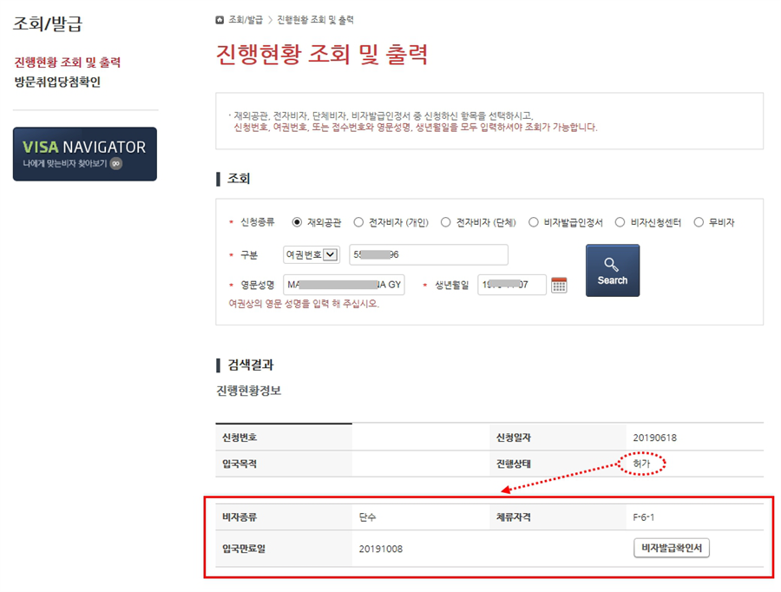Click entry expiry date 20191008
The height and width of the screenshot is (592, 781).
tap(381, 549)
